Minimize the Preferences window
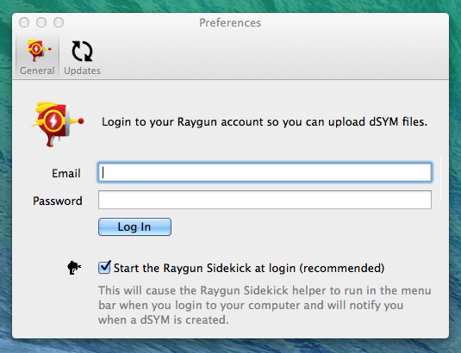This screenshot has width=461, height=353. 41,22
